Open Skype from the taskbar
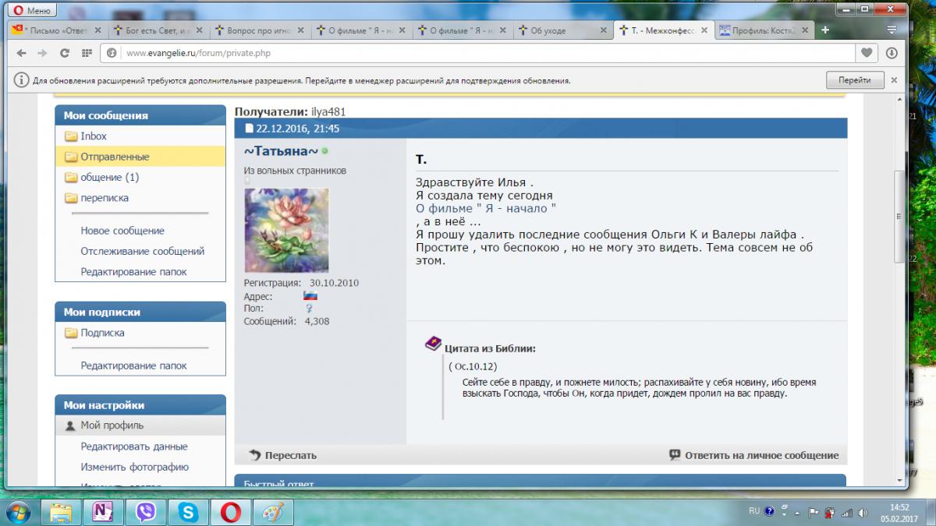 (187, 511)
